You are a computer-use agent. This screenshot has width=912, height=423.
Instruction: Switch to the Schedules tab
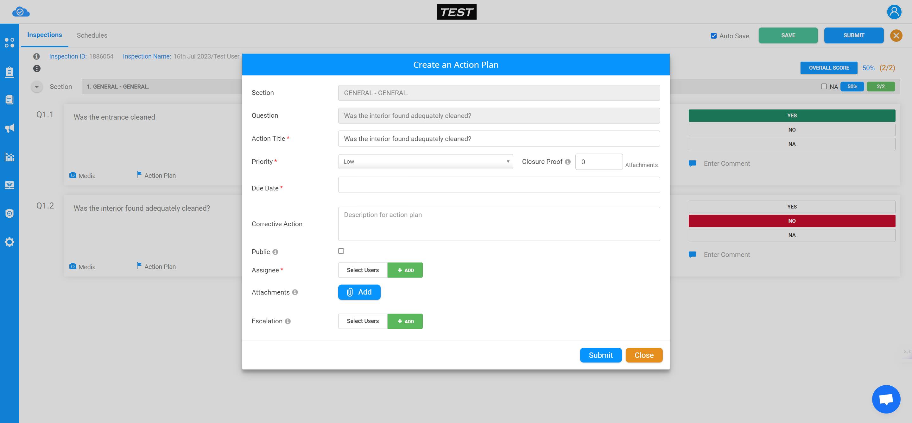[92, 35]
